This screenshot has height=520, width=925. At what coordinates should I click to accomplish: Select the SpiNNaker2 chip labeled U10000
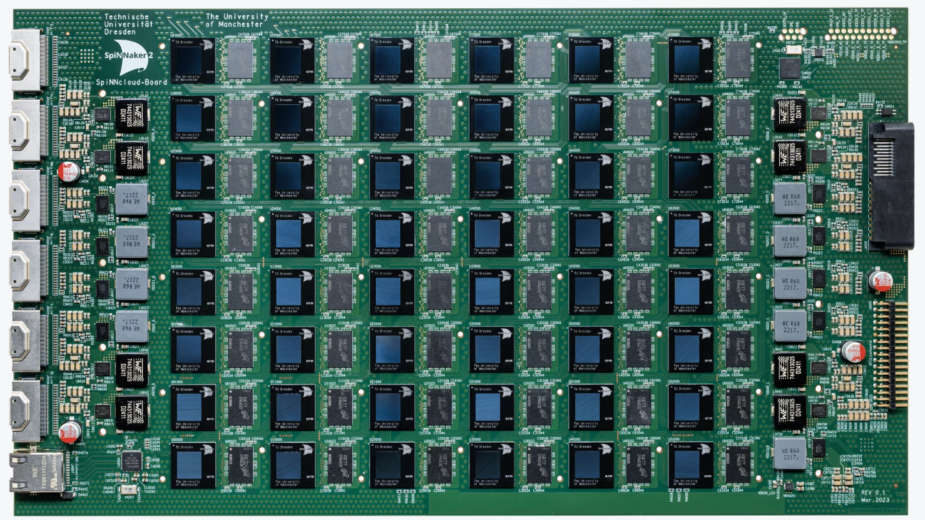point(292,465)
